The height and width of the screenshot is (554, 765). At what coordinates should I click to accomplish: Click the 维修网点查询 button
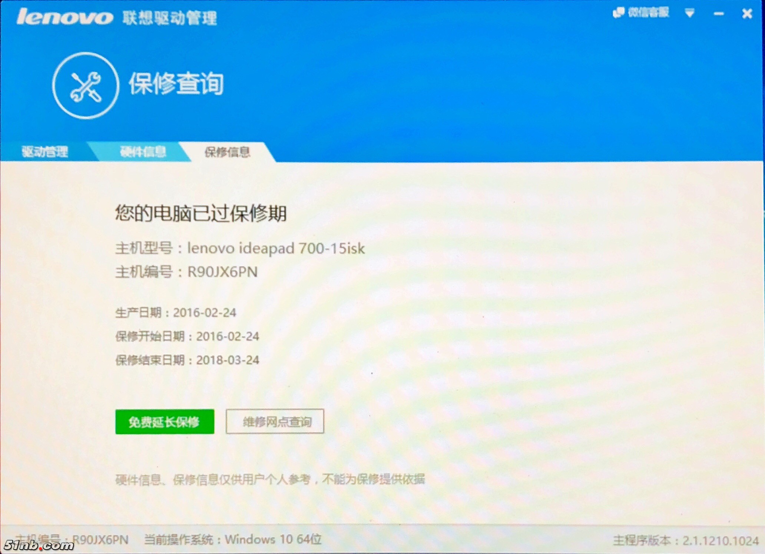[x=275, y=421]
